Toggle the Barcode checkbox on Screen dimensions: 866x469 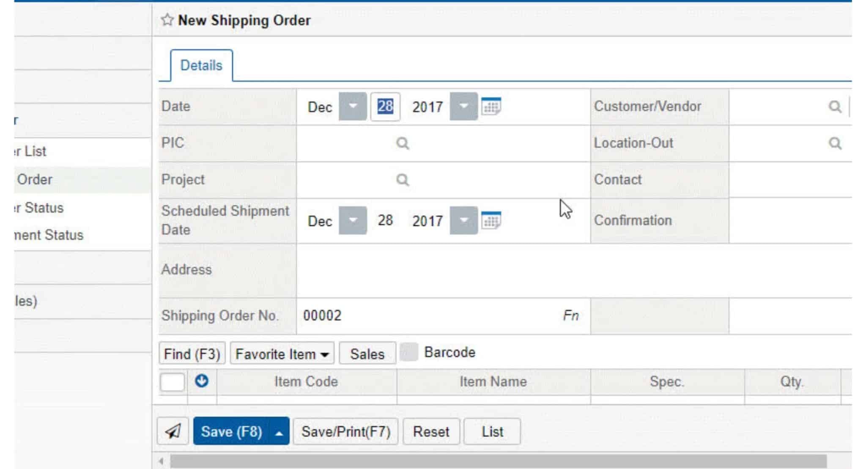[x=408, y=353]
